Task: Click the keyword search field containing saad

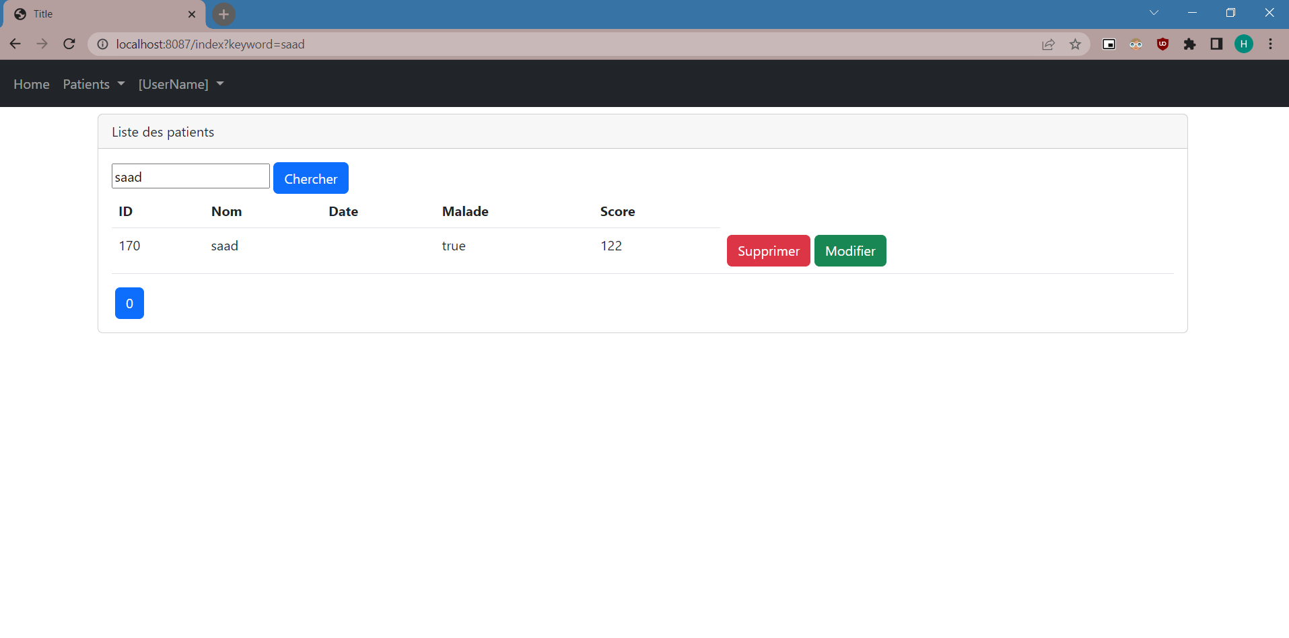Action: tap(190, 176)
